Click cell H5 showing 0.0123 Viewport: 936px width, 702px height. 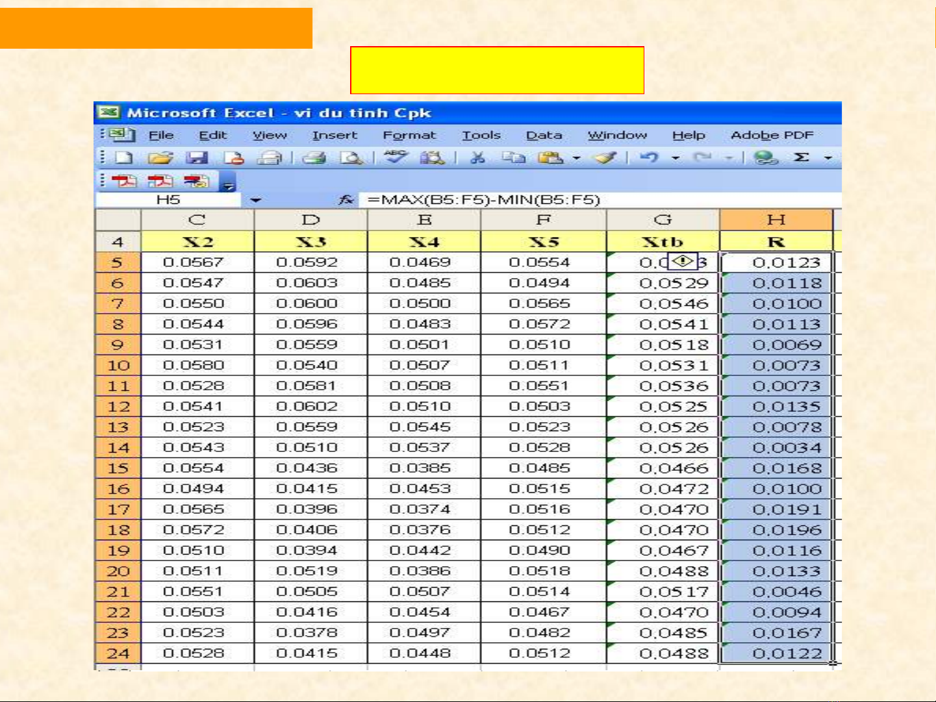click(776, 262)
